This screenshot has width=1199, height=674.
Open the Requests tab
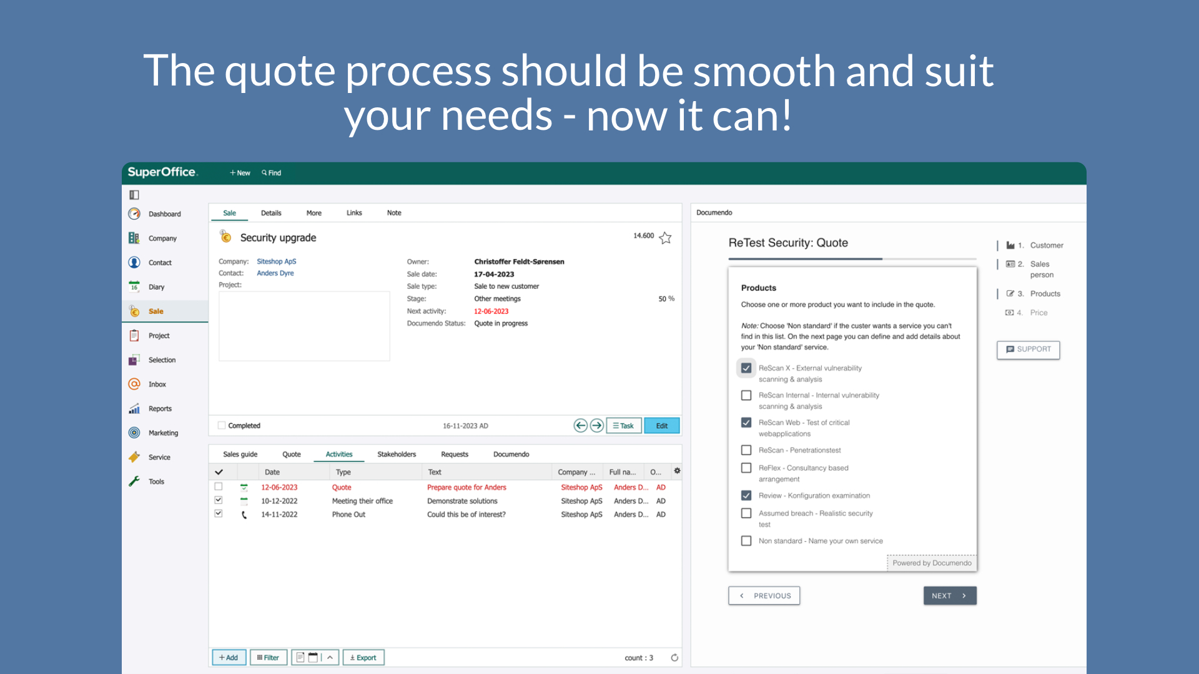pyautogui.click(x=455, y=454)
